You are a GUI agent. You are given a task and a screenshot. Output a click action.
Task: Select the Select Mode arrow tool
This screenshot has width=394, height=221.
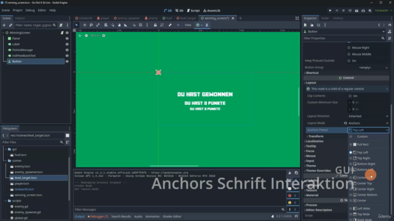click(76, 25)
